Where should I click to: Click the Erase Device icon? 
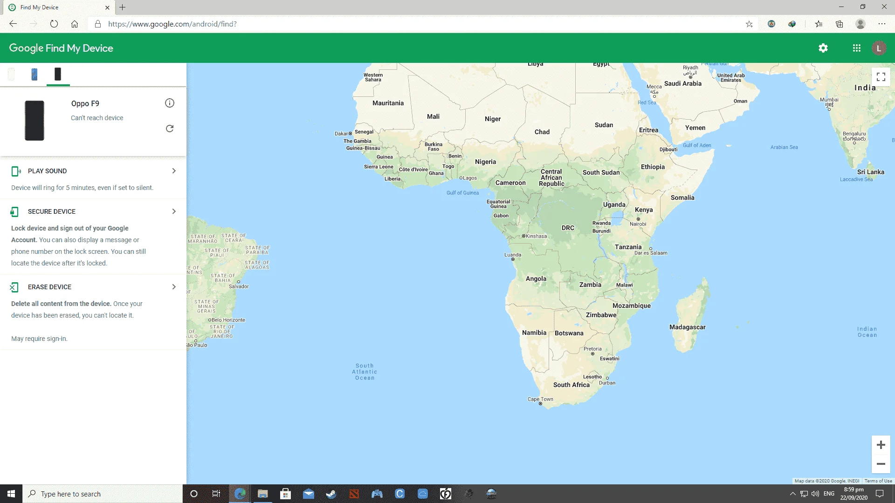14,287
